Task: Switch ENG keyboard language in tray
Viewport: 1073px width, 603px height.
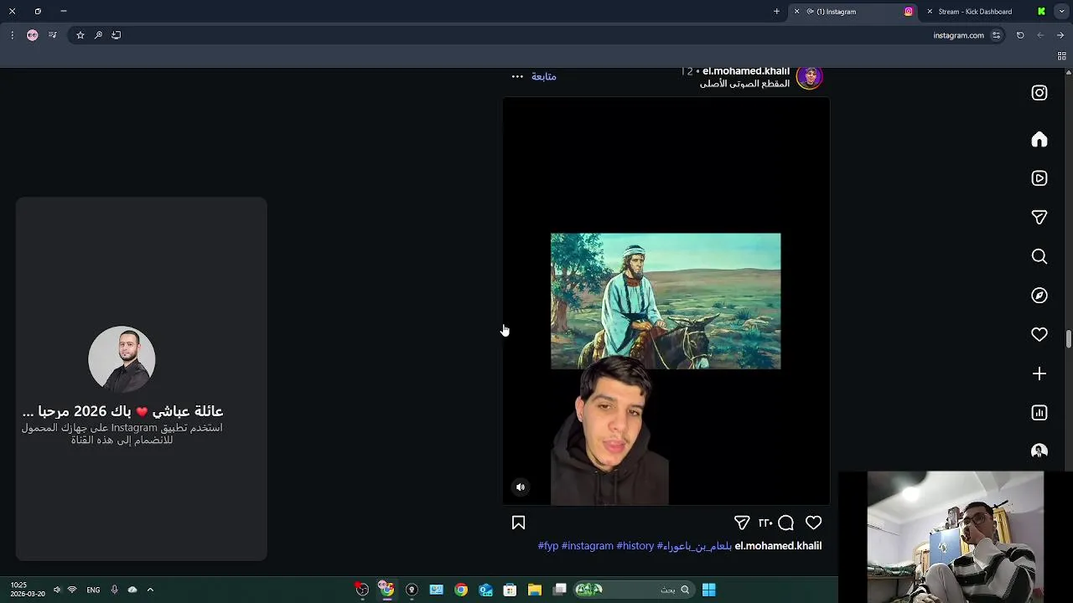Action: (x=93, y=590)
